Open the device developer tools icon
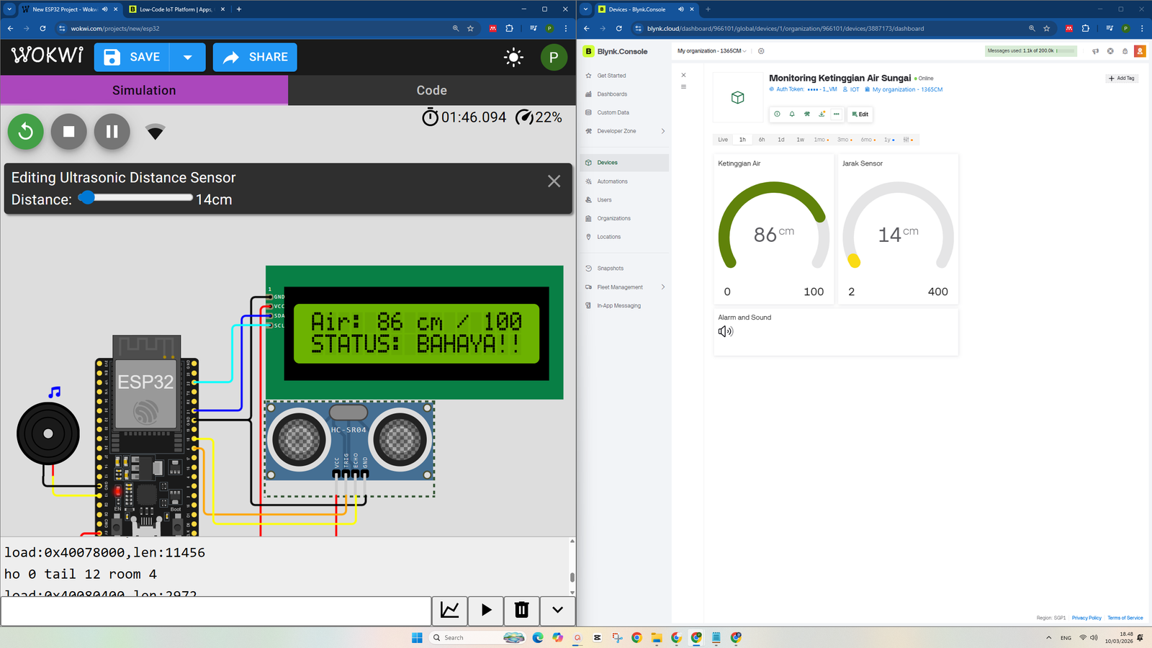The height and width of the screenshot is (648, 1152). 807,114
